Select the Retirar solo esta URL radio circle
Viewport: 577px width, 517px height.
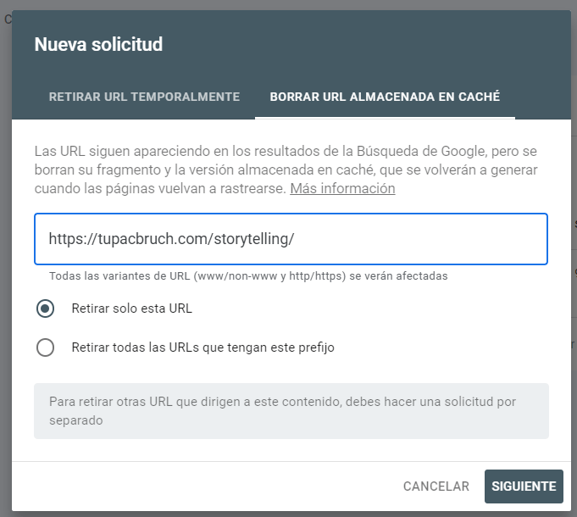click(x=46, y=309)
